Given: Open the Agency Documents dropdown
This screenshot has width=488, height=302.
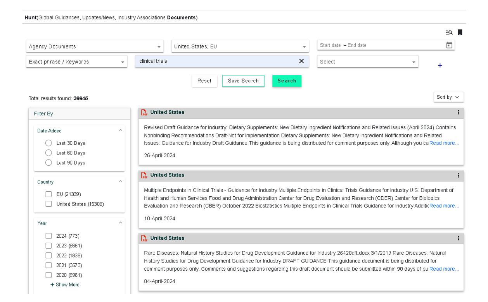Looking at the screenshot, I should [x=95, y=46].
